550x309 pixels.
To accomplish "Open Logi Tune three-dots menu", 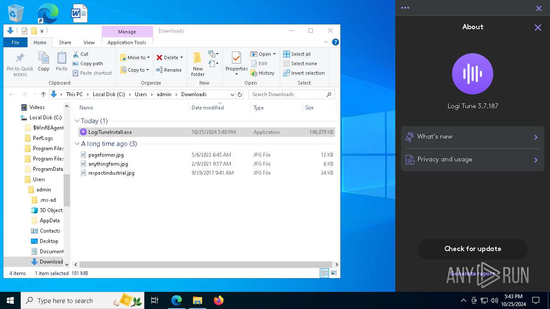I will (405, 8).
